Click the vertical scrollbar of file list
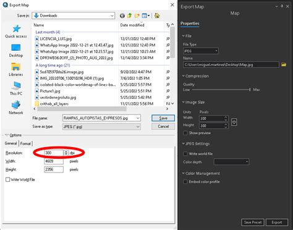Viewport: 293px width, 230px height. coord(172,42)
